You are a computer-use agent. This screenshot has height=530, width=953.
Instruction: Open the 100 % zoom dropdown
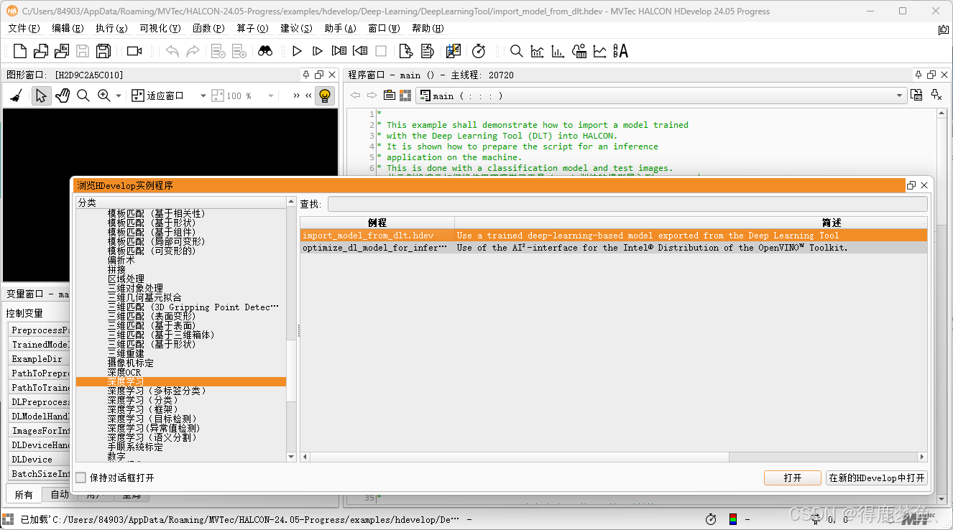click(271, 96)
